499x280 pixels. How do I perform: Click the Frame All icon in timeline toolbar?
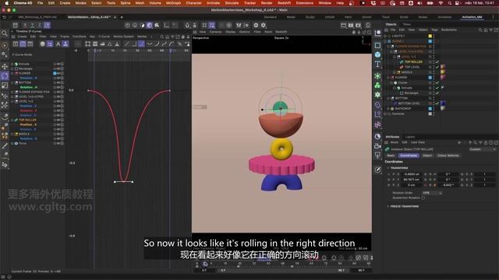coord(87,44)
